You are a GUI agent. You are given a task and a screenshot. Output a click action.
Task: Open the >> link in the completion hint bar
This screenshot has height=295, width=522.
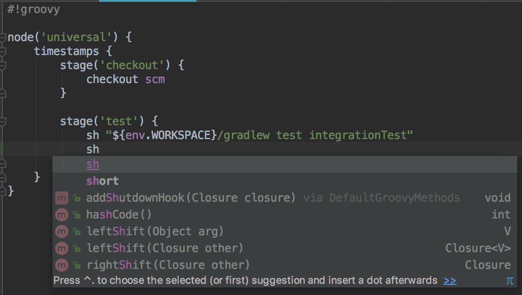tap(449, 281)
